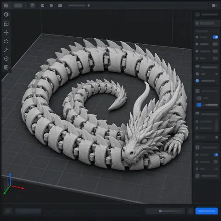Select the hollow ring radio in the lowest settings group
Image resolution: width=221 pixels, height=221 pixels.
point(197,169)
